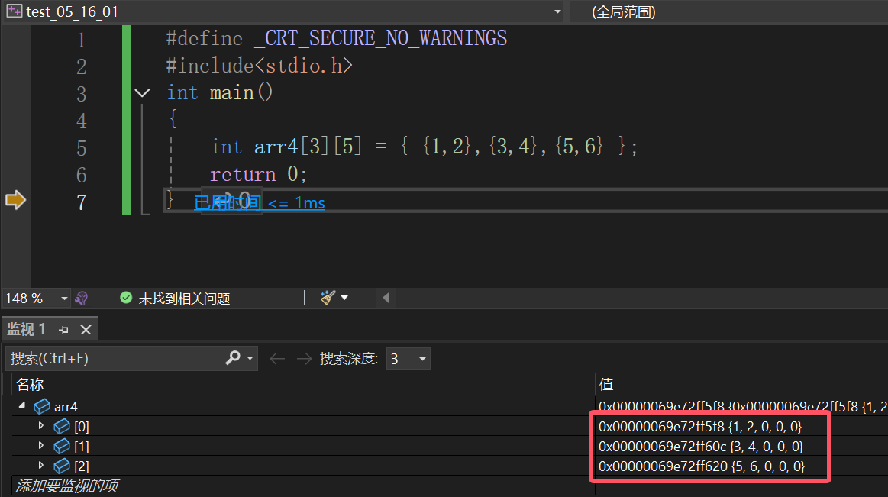Click the blue cube icon beside [1]
The image size is (888, 497).
click(62, 447)
